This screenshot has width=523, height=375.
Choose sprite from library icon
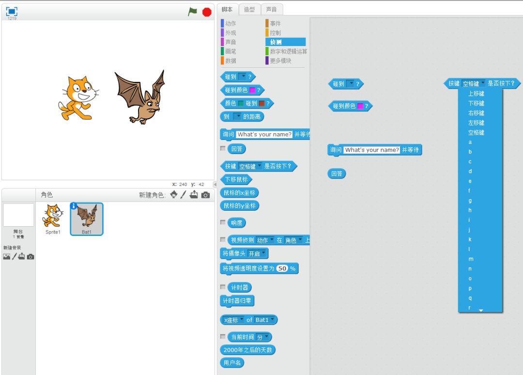(174, 194)
